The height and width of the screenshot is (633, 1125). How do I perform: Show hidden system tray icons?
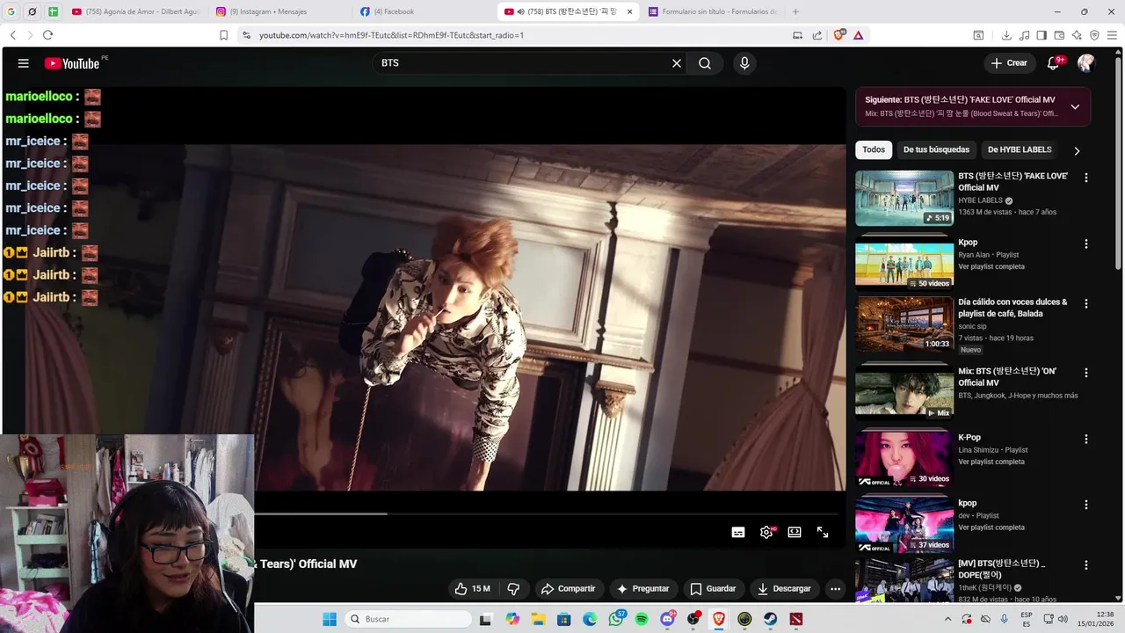coord(947,619)
